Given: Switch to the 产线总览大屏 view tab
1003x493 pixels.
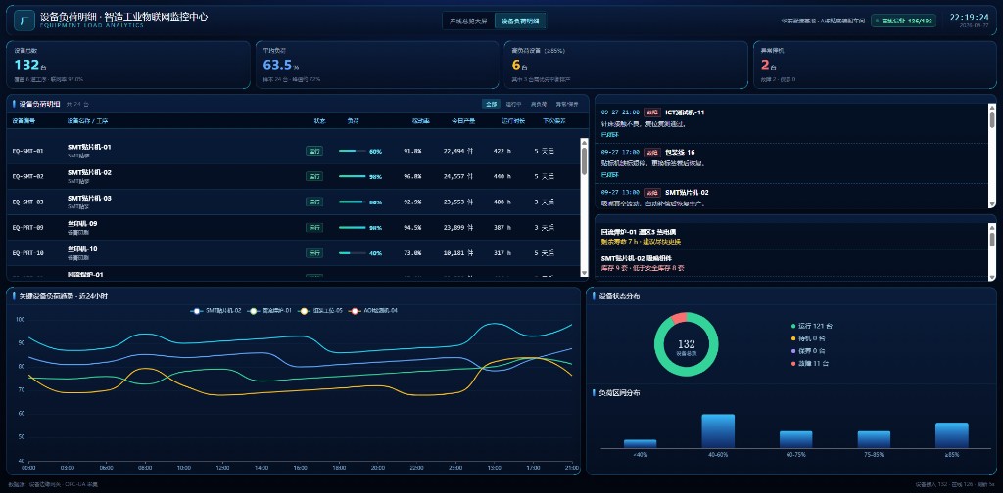Looking at the screenshot, I should 468,22.
